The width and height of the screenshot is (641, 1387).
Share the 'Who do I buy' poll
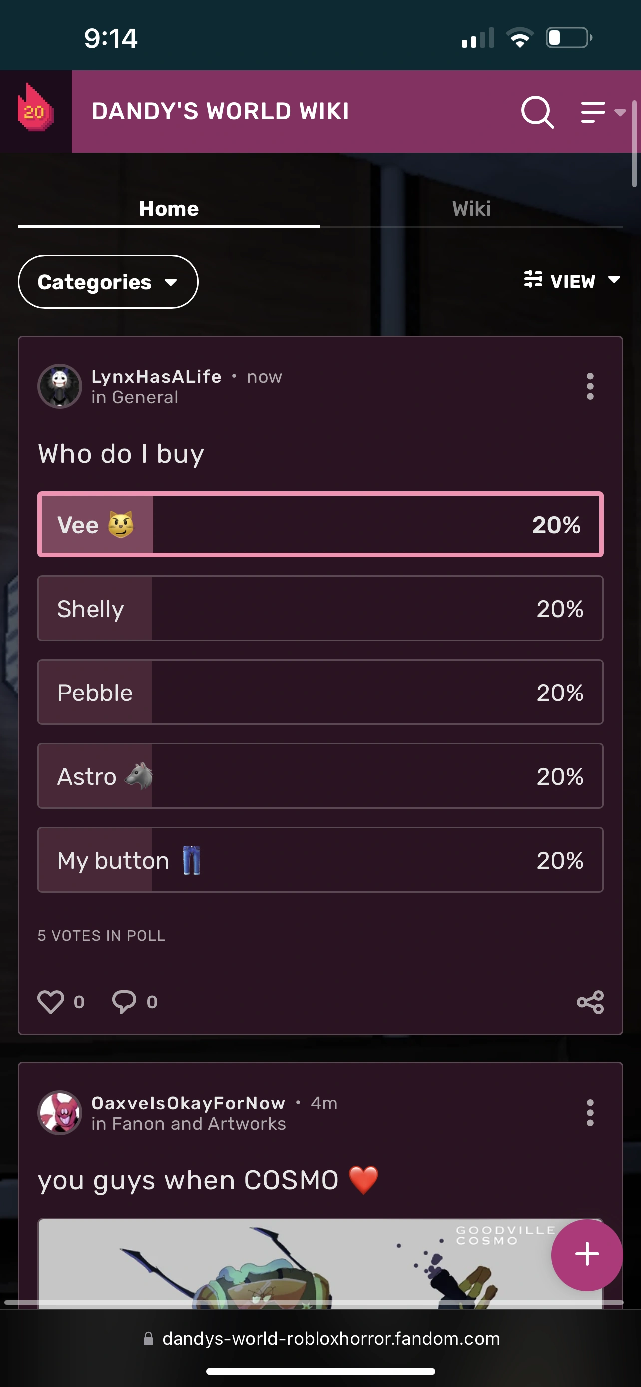(590, 1002)
